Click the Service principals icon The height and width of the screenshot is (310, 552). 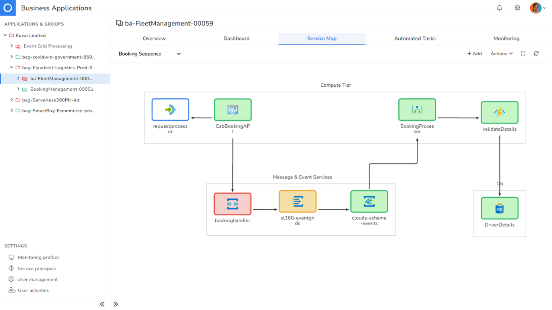click(x=12, y=268)
